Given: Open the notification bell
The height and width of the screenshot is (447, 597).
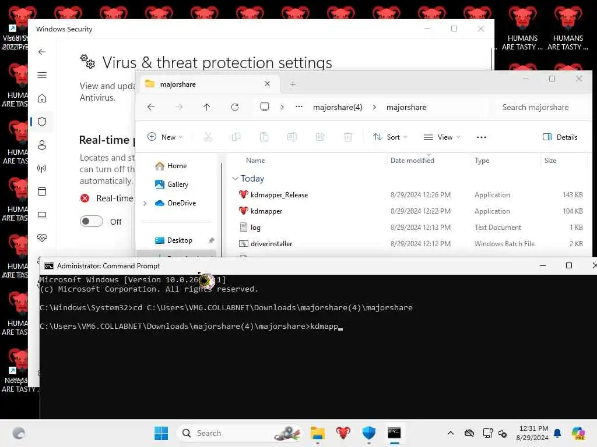Looking at the screenshot, I should tap(557, 433).
